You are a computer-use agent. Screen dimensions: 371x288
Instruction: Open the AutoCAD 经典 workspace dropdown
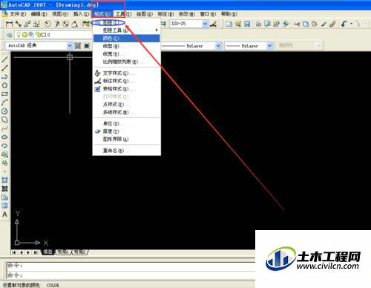[70, 45]
